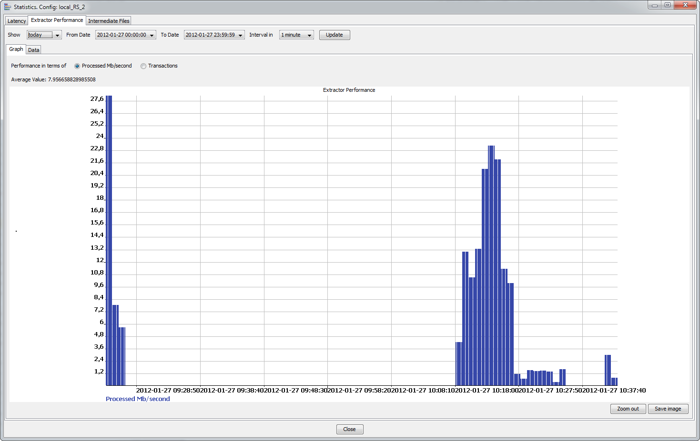The height and width of the screenshot is (441, 700).
Task: Switch to the Latency tab
Action: (x=17, y=21)
